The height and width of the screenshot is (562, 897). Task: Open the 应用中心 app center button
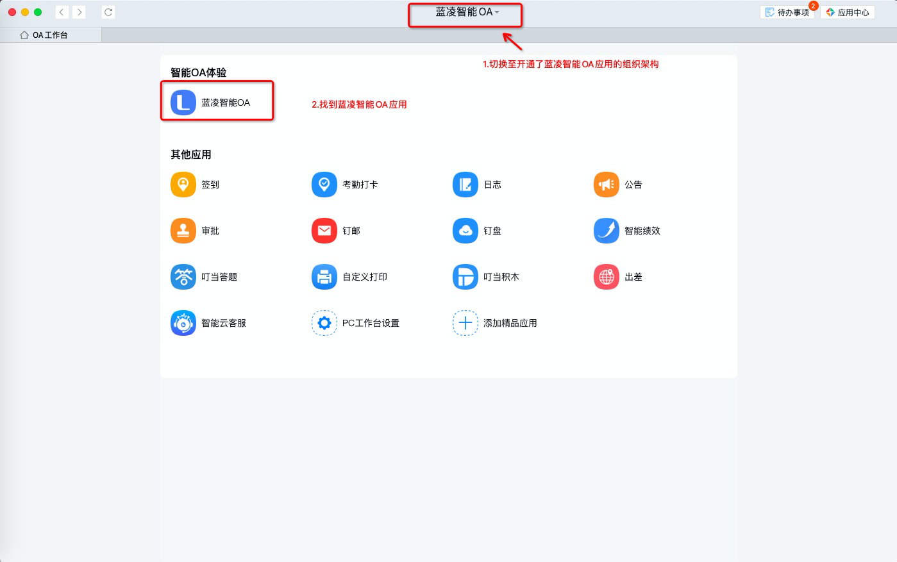tap(848, 12)
